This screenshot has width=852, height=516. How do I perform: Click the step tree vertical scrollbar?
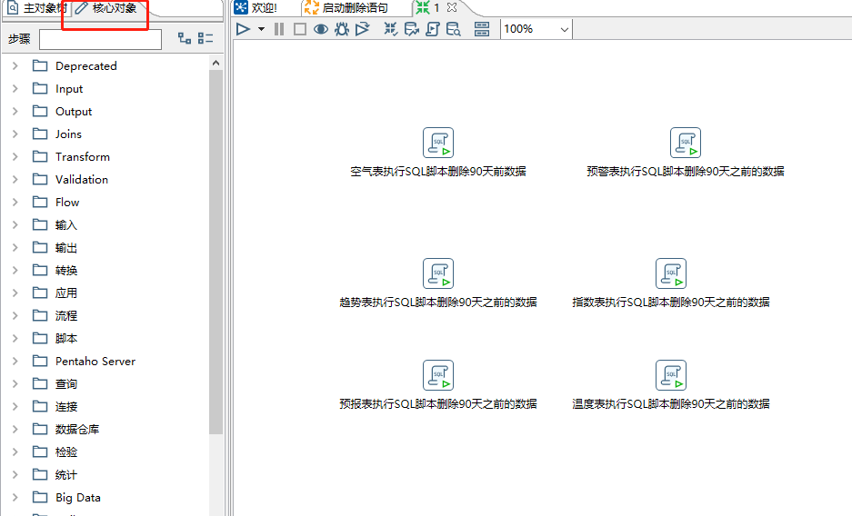216,252
